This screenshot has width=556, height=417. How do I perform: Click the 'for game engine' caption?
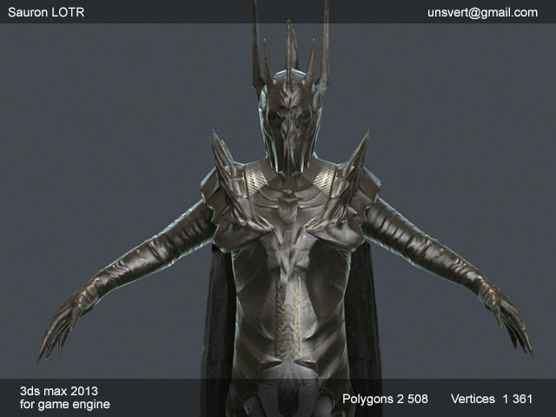coord(65,404)
